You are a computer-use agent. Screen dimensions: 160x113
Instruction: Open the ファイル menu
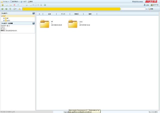pyautogui.click(x=5, y=1)
